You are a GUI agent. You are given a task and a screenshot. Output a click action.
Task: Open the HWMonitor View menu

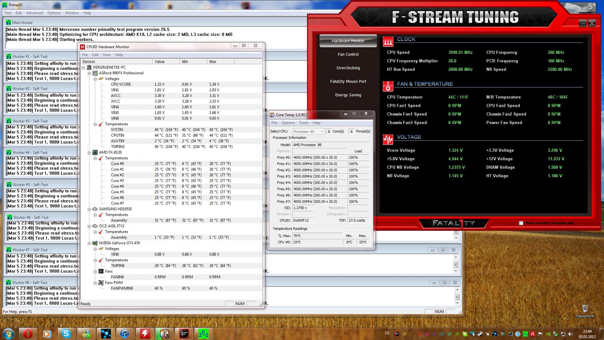[107, 55]
